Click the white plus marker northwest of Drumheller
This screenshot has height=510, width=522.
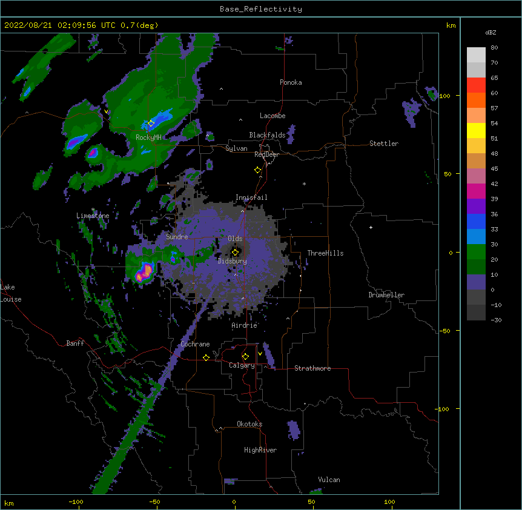click(371, 227)
